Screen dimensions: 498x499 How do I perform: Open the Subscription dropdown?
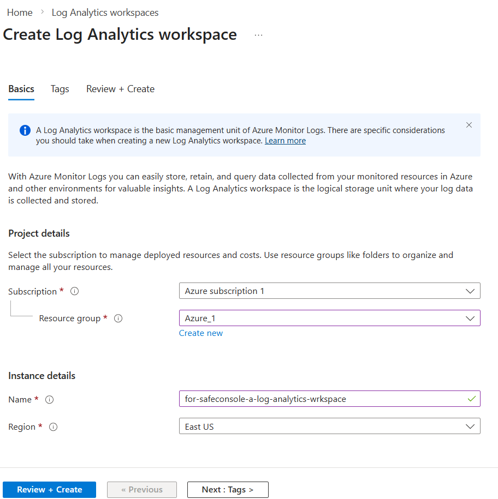coord(329,291)
